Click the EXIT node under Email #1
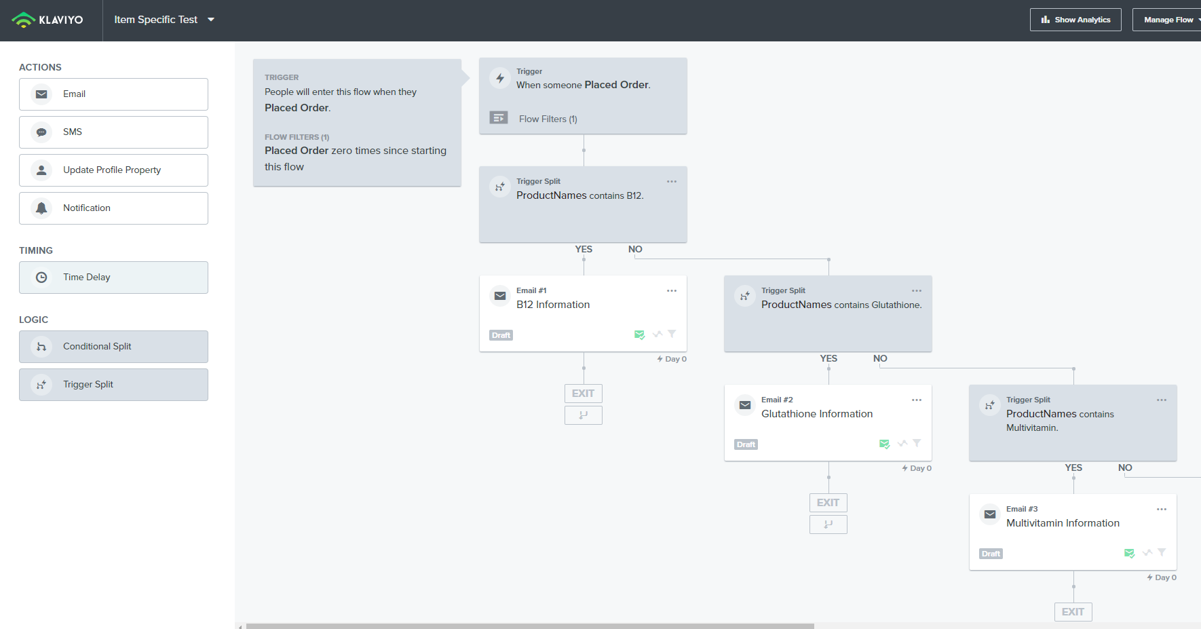The width and height of the screenshot is (1201, 629). click(x=584, y=394)
